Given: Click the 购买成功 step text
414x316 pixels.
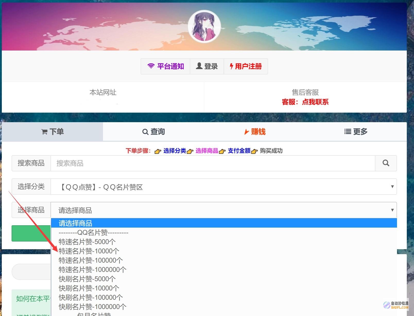Looking at the screenshot, I should coord(271,151).
